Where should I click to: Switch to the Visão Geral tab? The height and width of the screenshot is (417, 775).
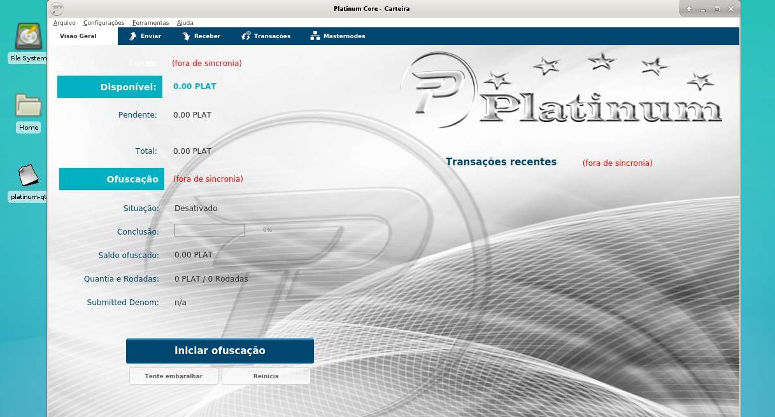click(x=83, y=36)
